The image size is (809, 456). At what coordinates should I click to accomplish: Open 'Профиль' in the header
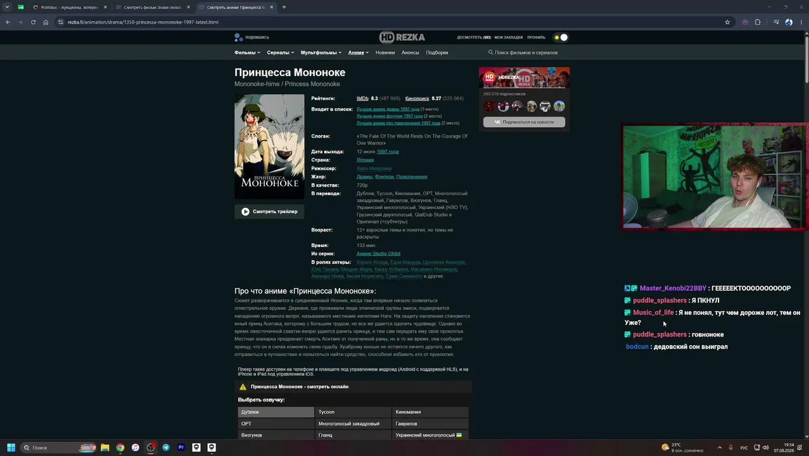(536, 37)
